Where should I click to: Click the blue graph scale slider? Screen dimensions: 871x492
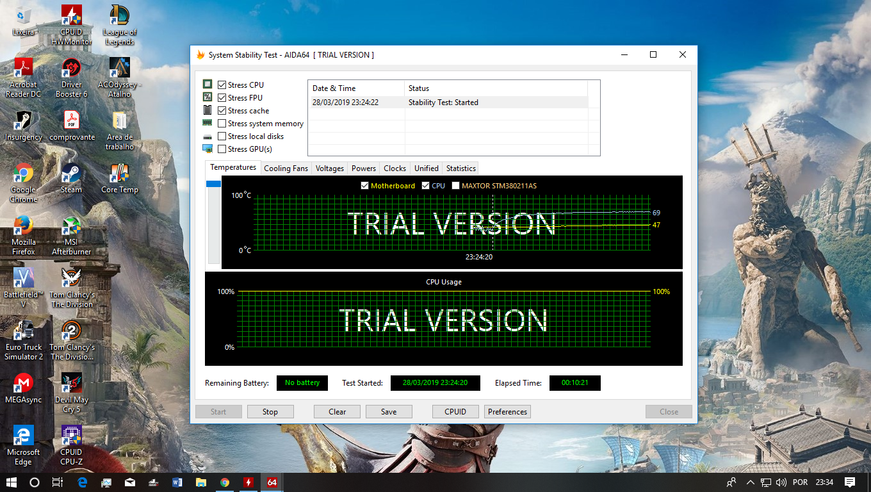pos(213,184)
